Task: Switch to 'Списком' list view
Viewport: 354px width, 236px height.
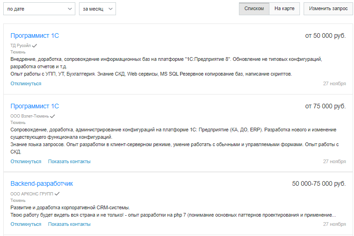Action: (x=254, y=9)
